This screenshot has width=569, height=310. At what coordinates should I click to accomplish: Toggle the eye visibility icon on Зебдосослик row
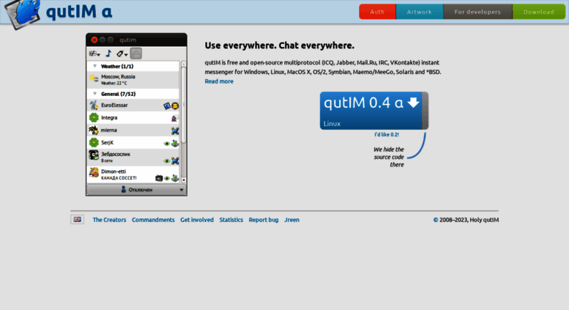click(x=166, y=161)
